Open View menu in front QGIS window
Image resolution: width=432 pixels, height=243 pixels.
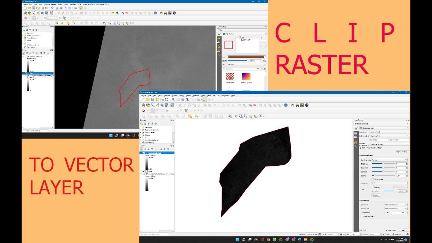click(x=155, y=96)
